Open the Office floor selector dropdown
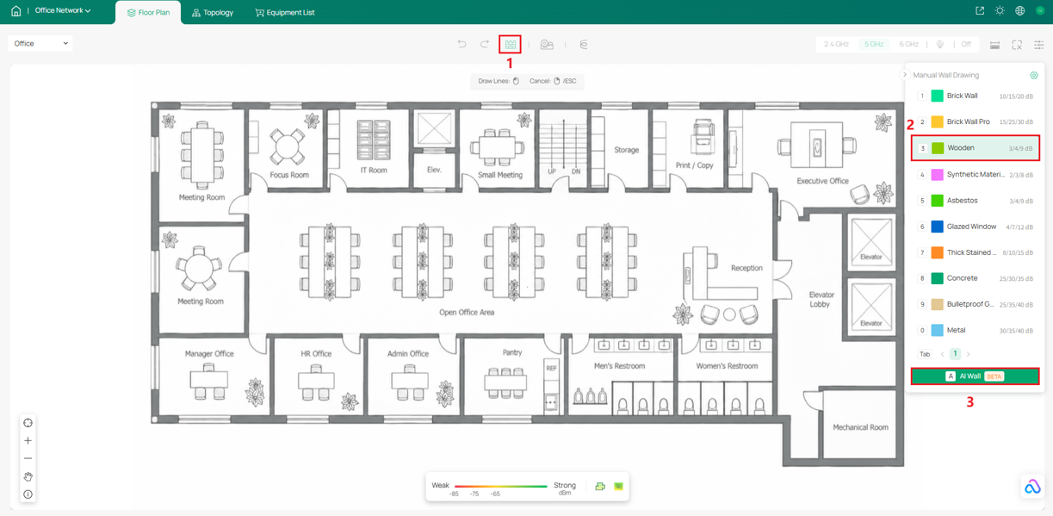1053x516 pixels. coord(40,43)
